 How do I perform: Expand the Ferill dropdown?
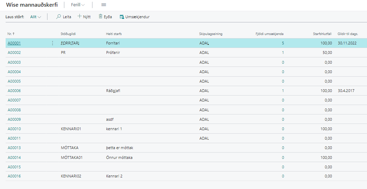(x=78, y=5)
